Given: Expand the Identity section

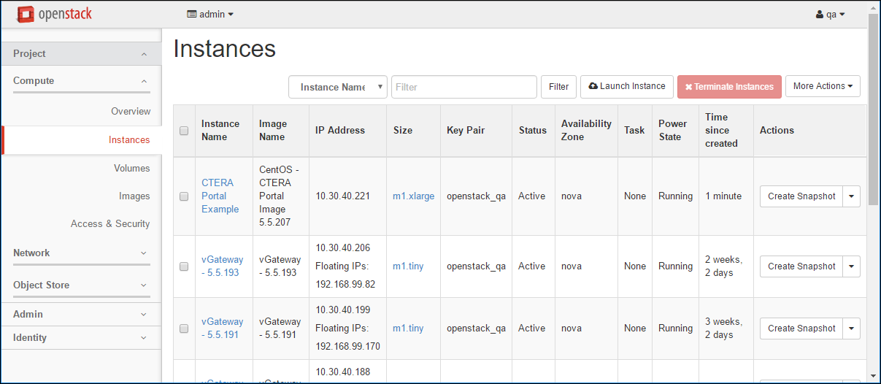Looking at the screenshot, I should point(81,338).
